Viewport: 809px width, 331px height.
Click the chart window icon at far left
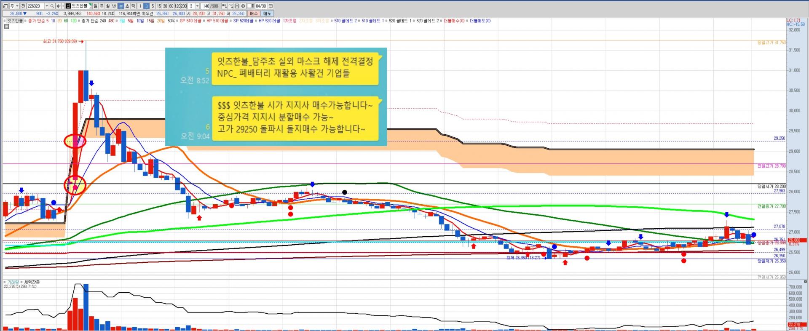[6, 6]
